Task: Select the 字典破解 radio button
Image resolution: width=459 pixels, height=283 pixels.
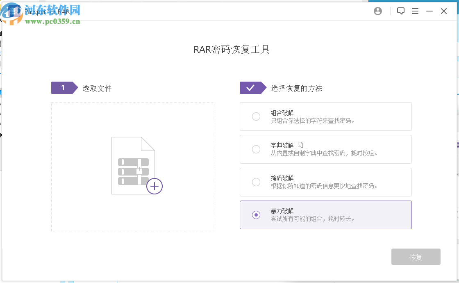Action: coord(256,149)
